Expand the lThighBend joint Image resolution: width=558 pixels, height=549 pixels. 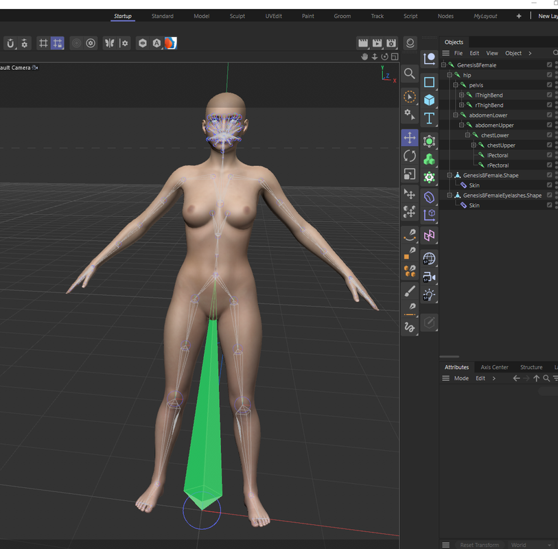(x=461, y=95)
